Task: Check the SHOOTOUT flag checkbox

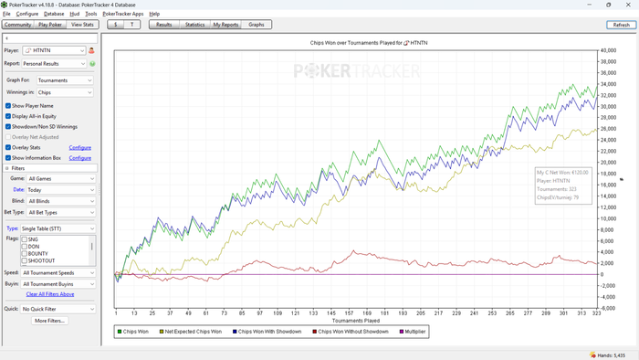Action: [25, 260]
